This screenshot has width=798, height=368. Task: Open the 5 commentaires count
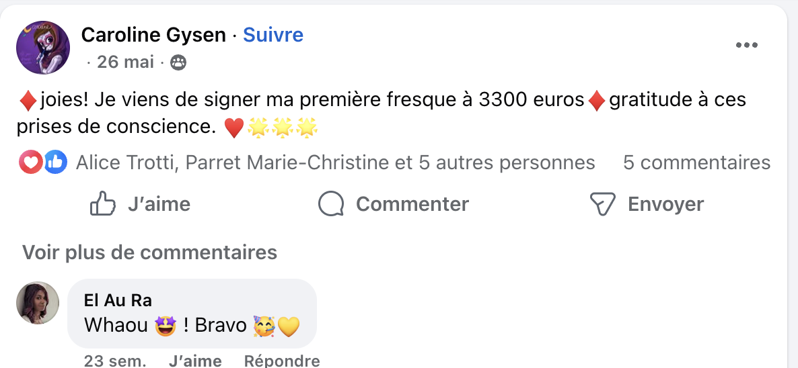tap(696, 163)
